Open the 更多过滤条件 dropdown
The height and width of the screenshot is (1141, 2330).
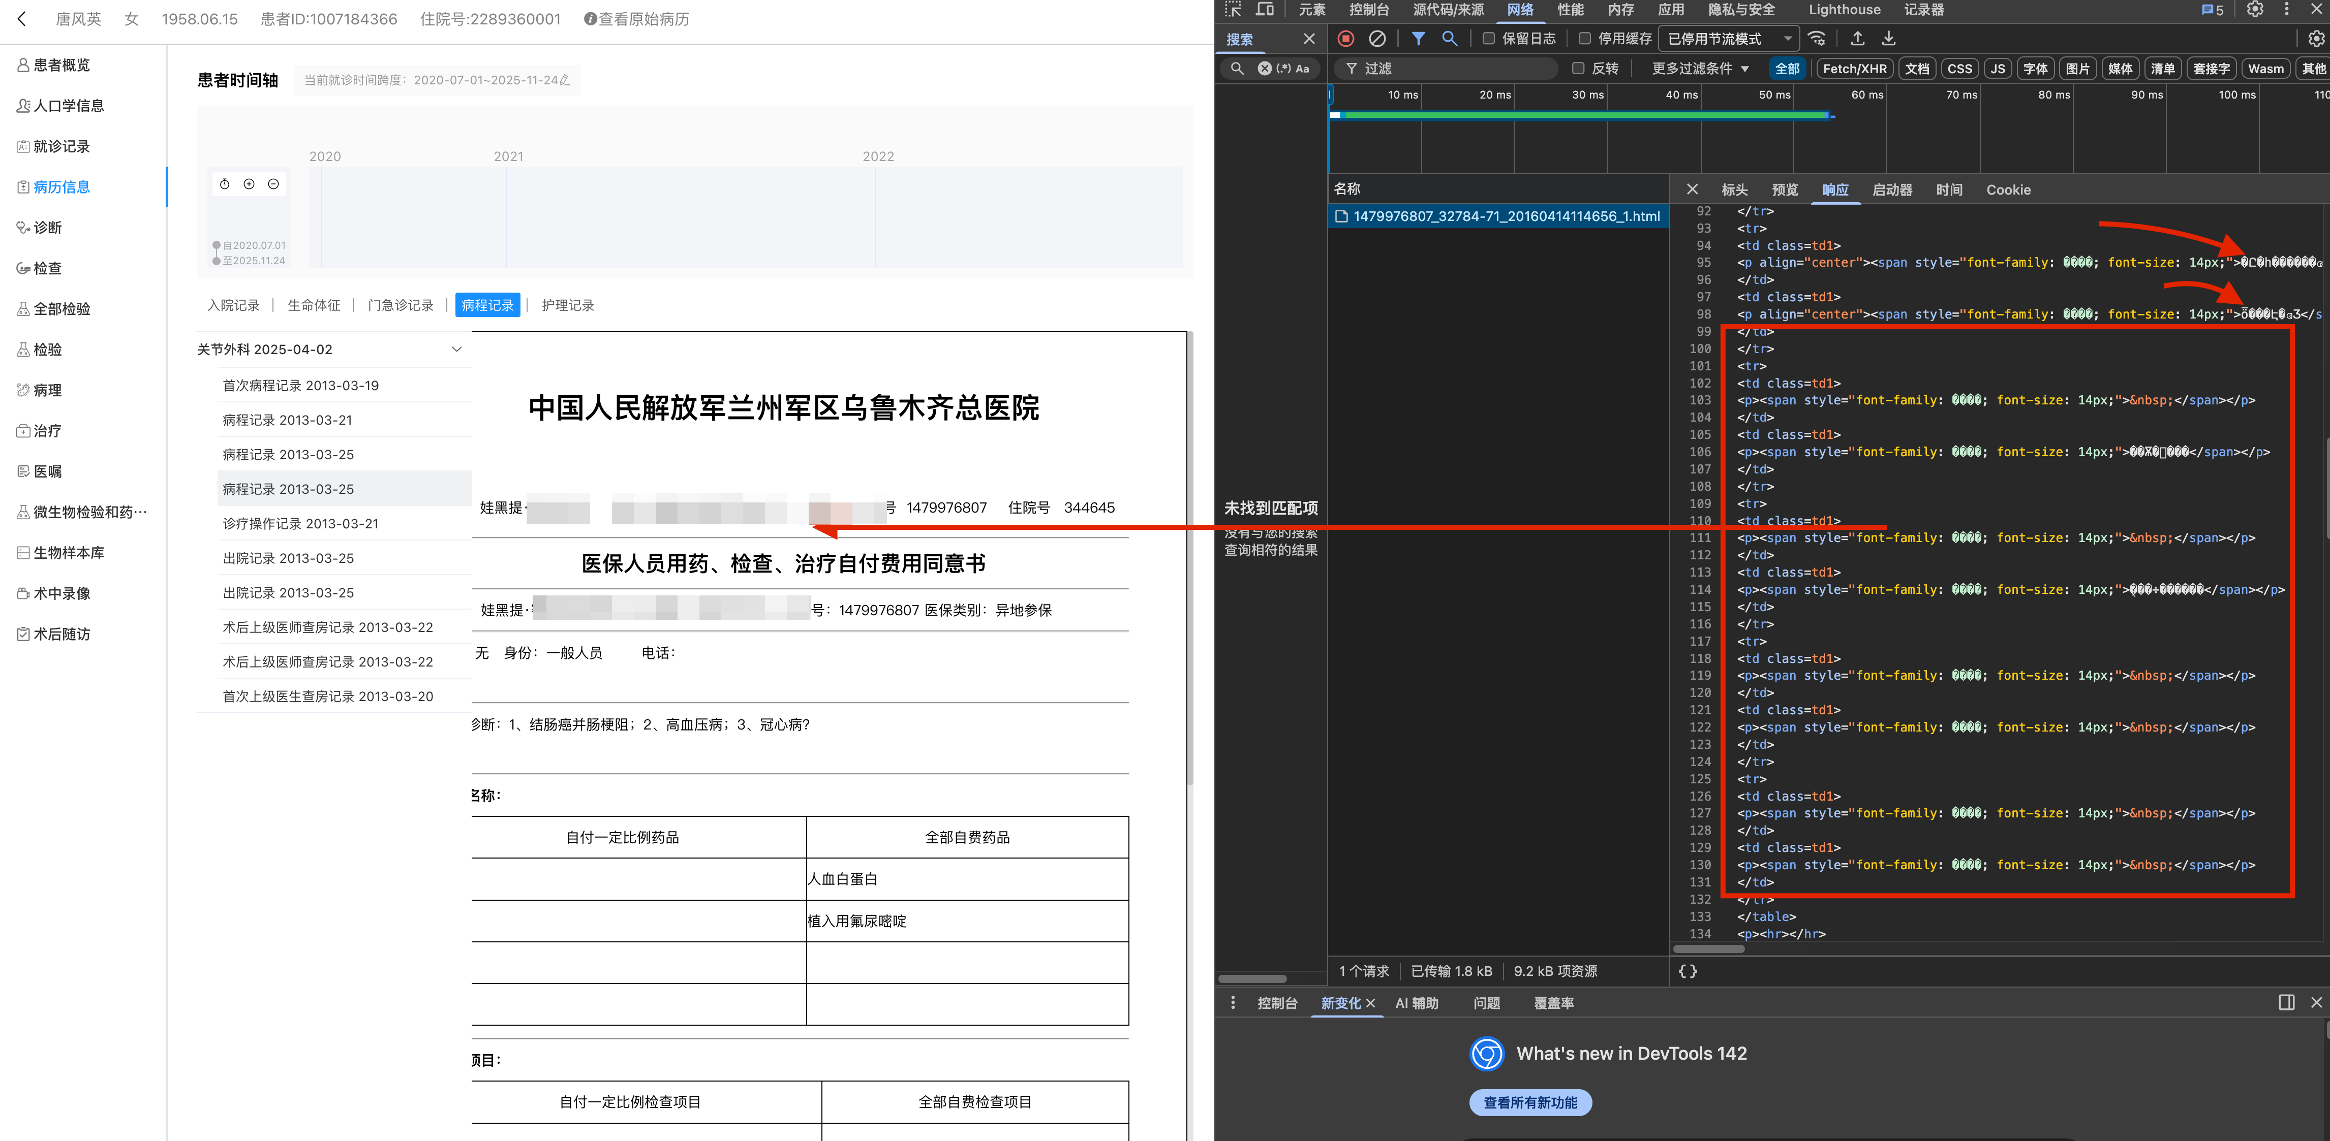tap(1696, 68)
